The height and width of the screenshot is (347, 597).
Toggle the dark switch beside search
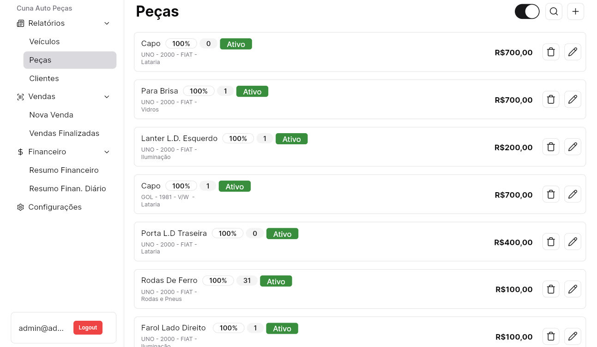pyautogui.click(x=527, y=12)
